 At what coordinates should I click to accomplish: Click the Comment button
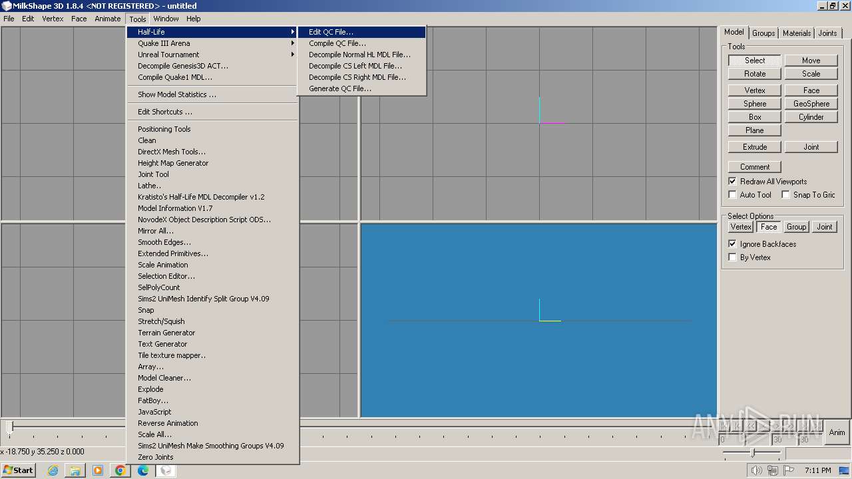(x=755, y=167)
